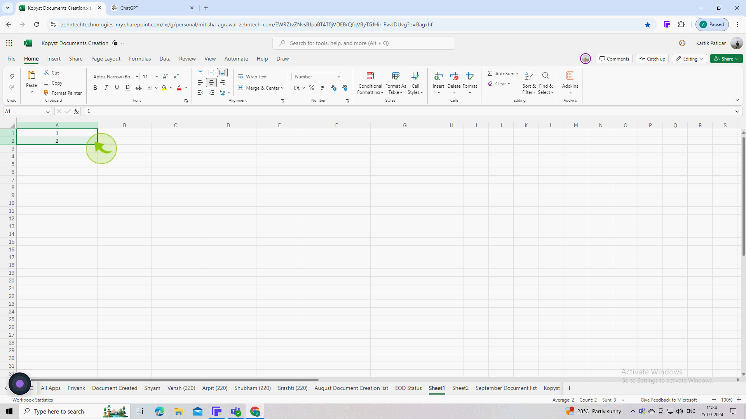Viewport: 746px width, 419px height.
Task: Activate the Format Painter tool
Action: tap(63, 93)
